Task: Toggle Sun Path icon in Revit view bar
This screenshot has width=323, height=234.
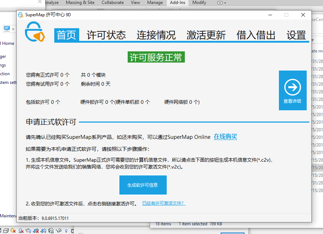Action: tap(13, 230)
